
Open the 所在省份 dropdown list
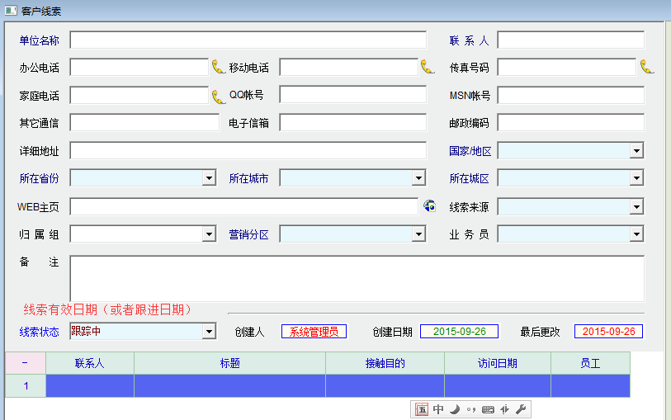tap(209, 178)
